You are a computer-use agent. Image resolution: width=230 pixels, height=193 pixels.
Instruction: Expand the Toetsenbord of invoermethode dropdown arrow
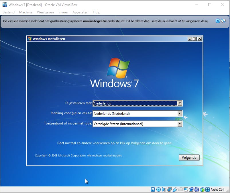click(x=180, y=124)
